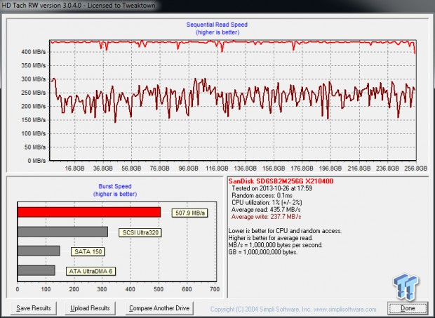This screenshot has width=435, height=318.
Task: Click the ATA UltraDMA 6 label
Action: (x=91, y=271)
